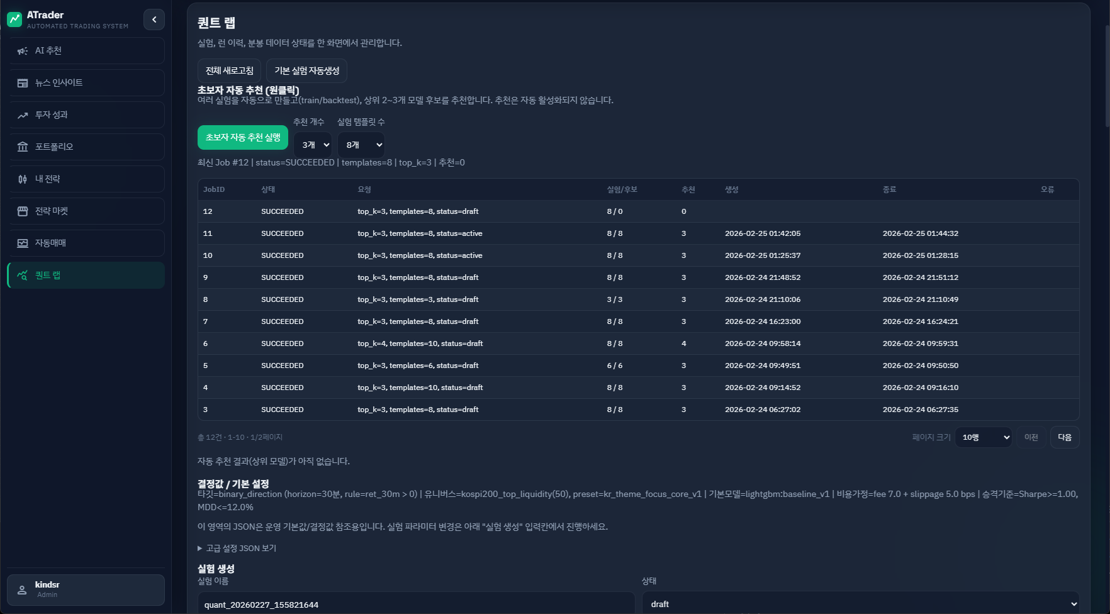Click the 실험 이름 input field

click(416, 604)
